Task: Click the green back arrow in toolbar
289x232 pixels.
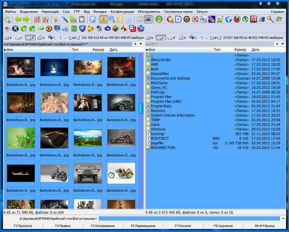Action: pos(17,20)
